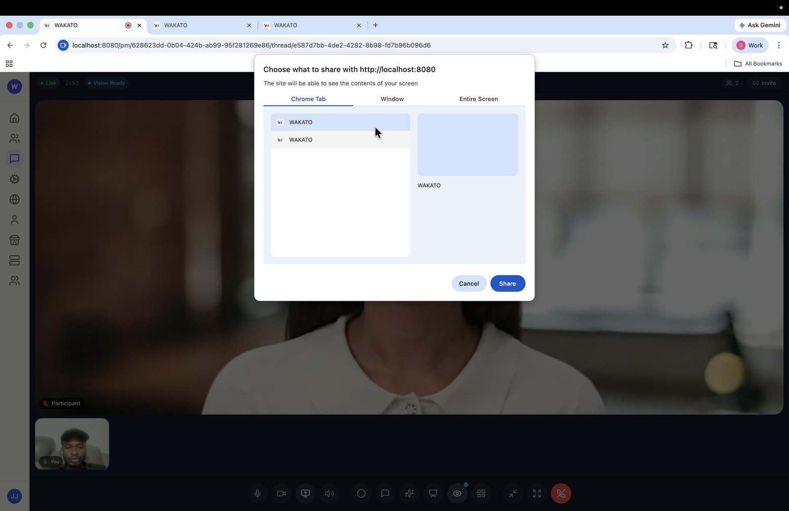
Task: Click the Share button
Action: tap(507, 283)
